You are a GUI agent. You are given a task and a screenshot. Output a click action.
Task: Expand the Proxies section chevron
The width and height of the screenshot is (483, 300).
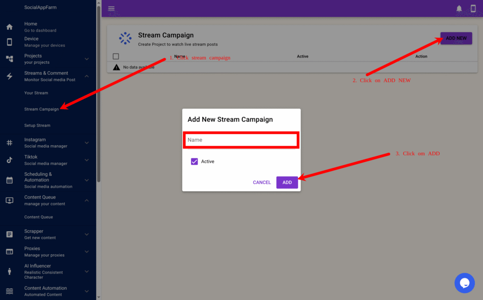(87, 251)
